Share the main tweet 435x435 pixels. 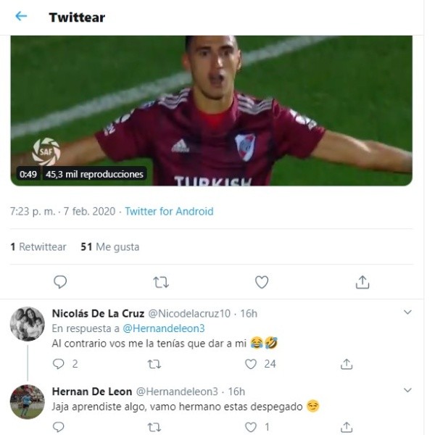(x=362, y=282)
